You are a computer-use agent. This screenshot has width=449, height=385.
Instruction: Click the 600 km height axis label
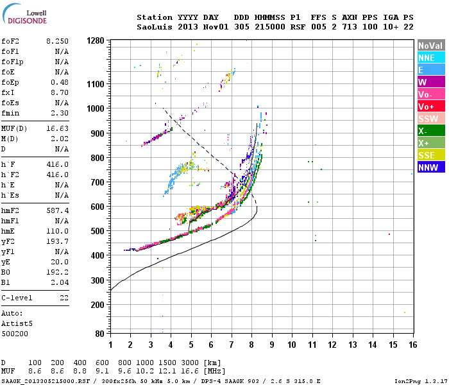point(97,207)
